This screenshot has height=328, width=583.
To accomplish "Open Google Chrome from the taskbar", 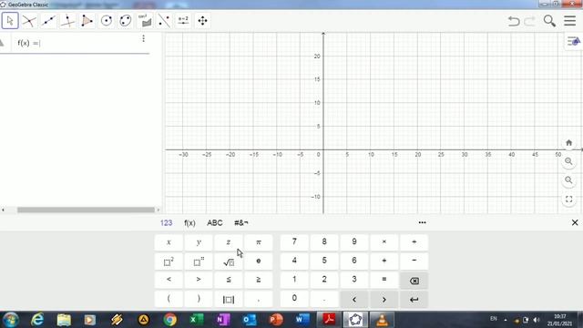I will click(x=170, y=320).
